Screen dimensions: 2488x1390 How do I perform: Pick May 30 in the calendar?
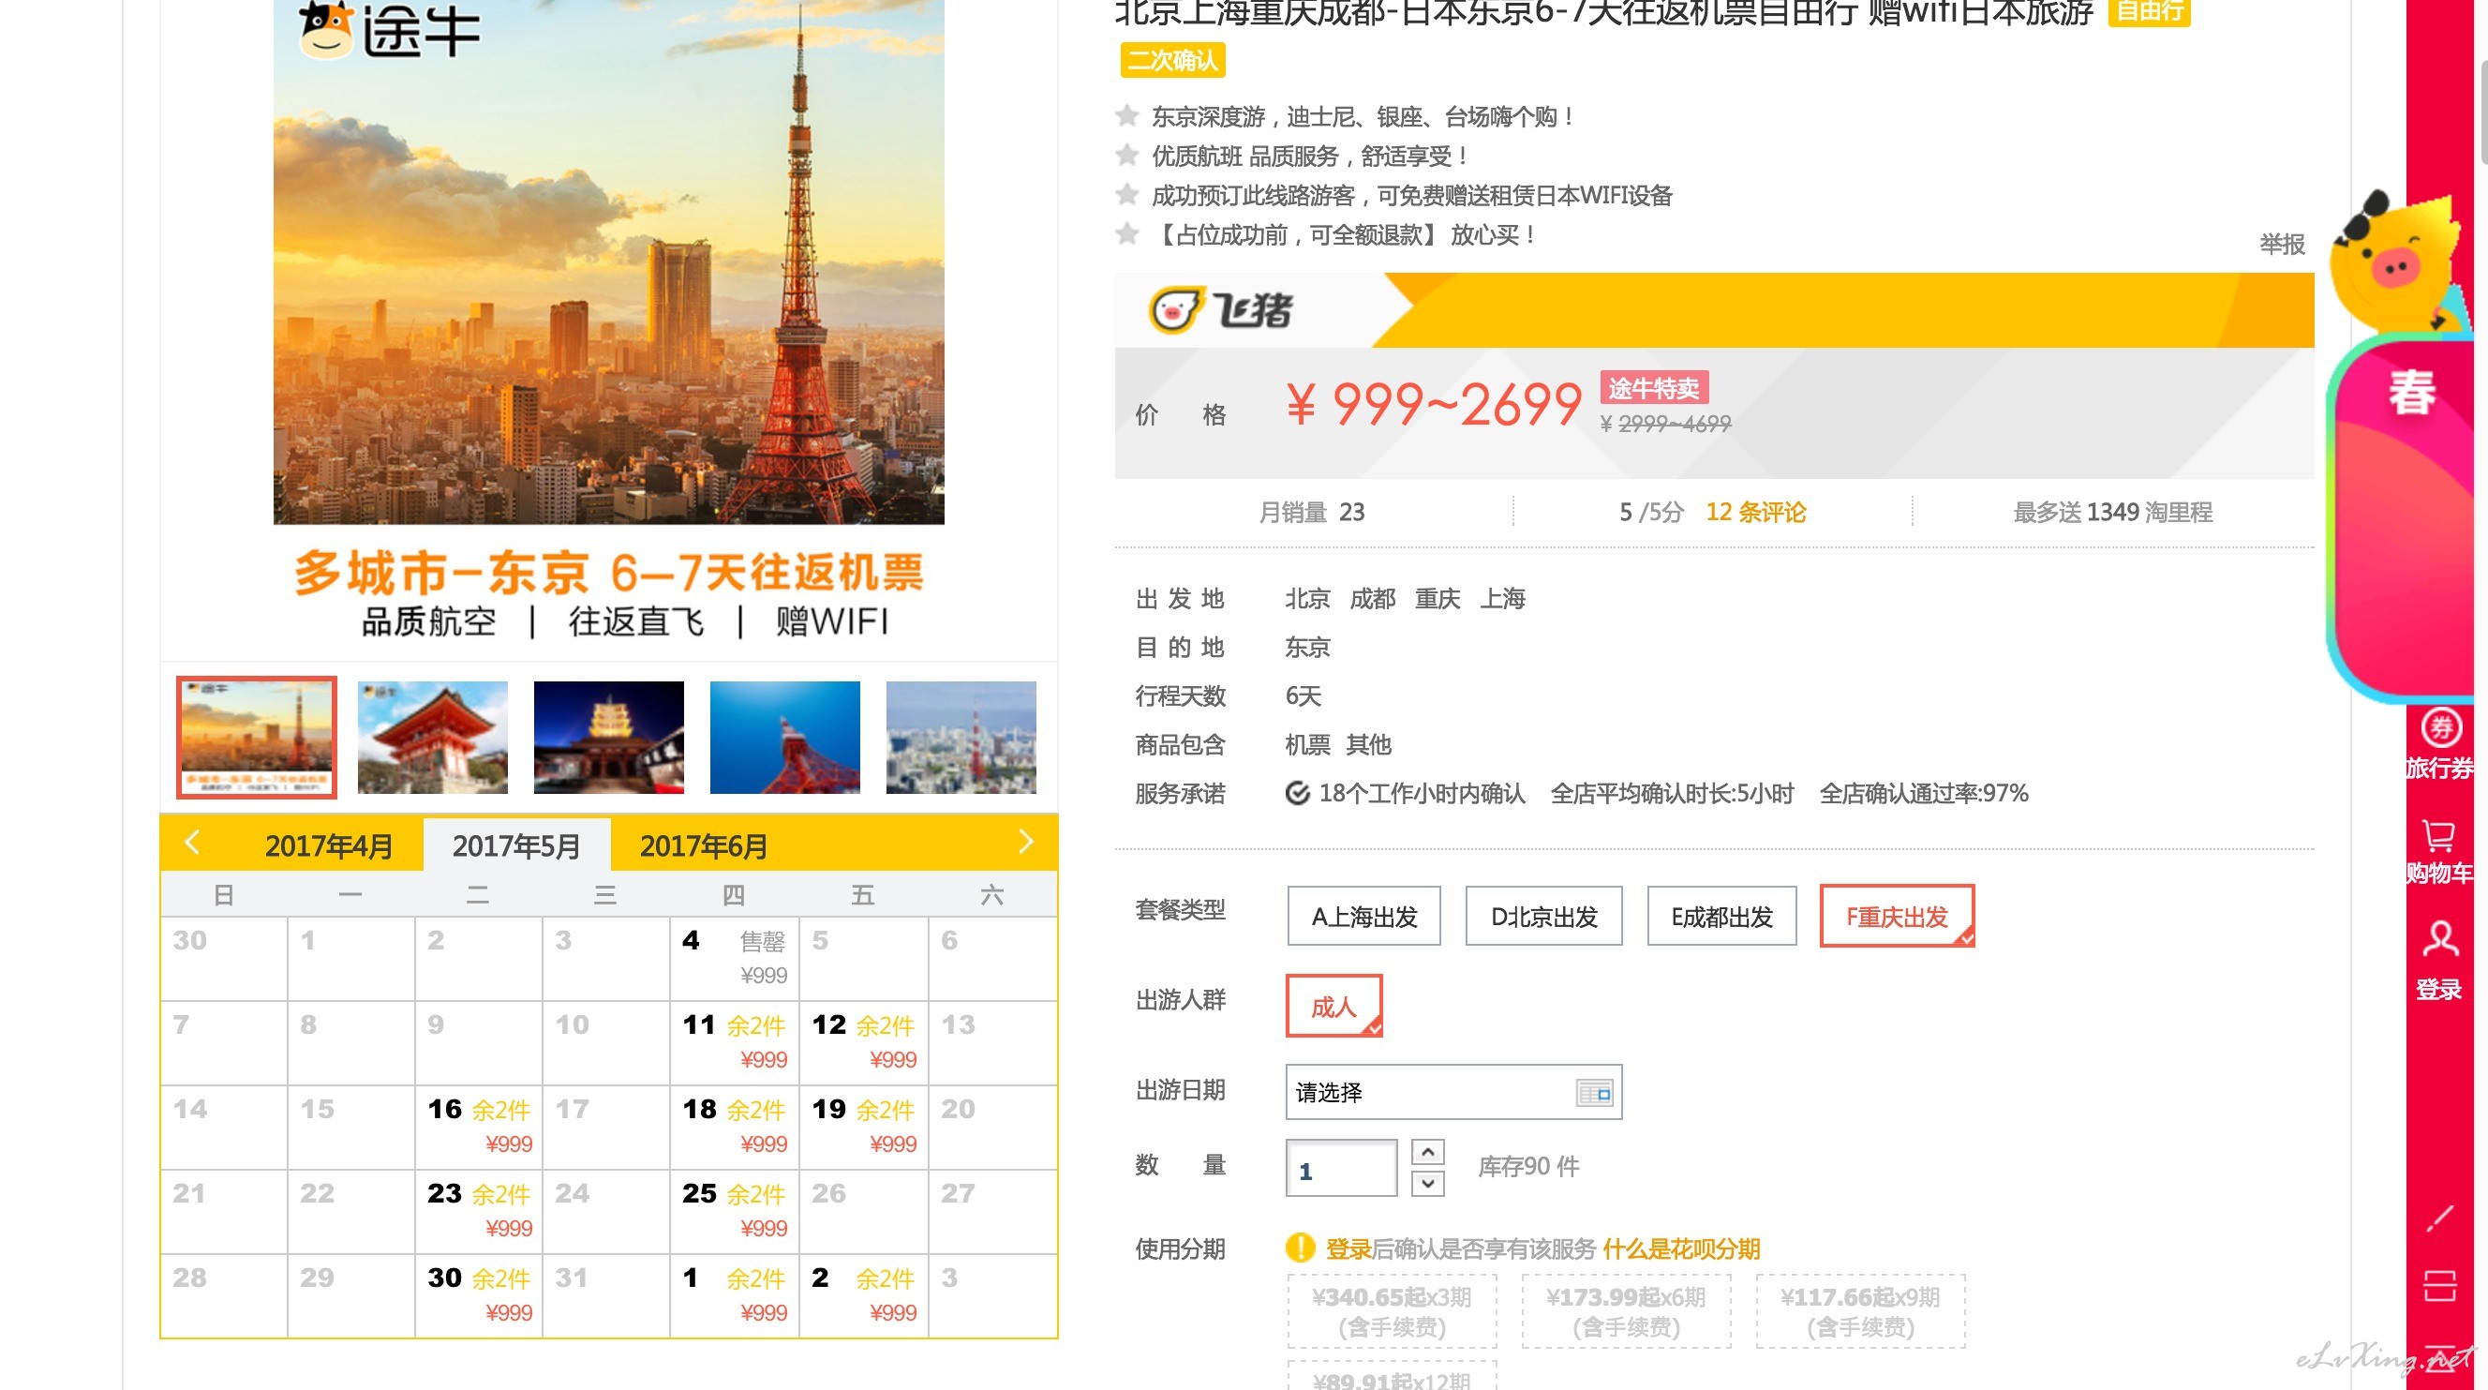tap(479, 1295)
